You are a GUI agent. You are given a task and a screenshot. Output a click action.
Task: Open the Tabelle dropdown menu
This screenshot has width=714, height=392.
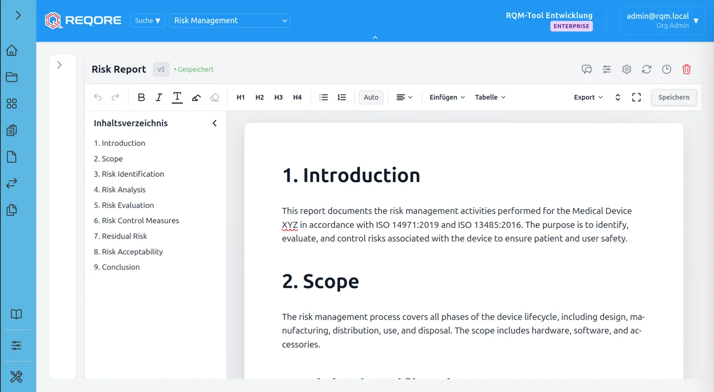(x=490, y=97)
